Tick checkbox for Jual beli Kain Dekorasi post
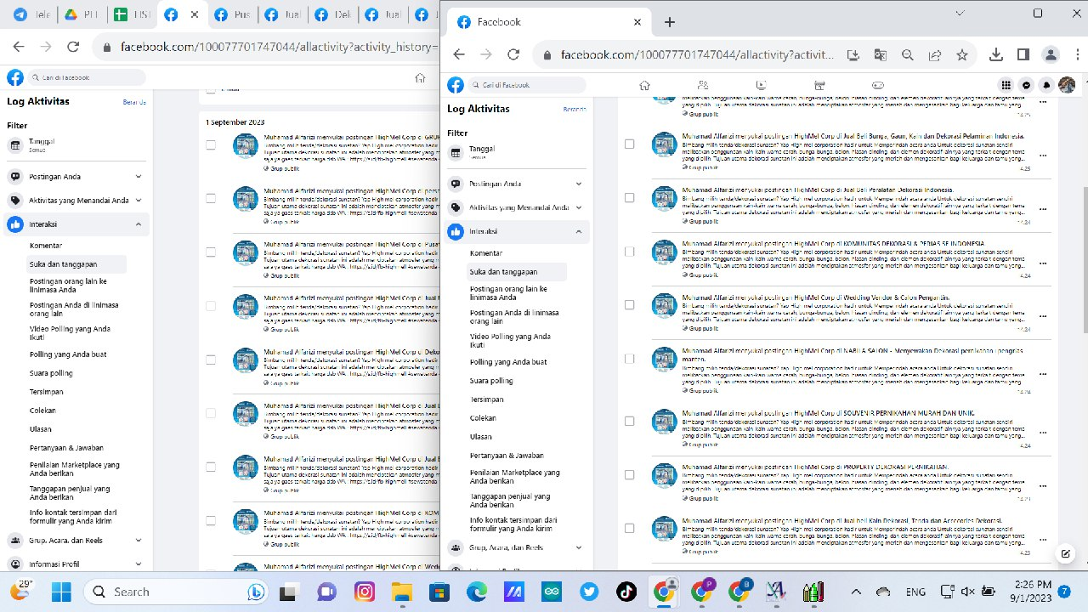Image resolution: width=1088 pixels, height=612 pixels. [630, 528]
